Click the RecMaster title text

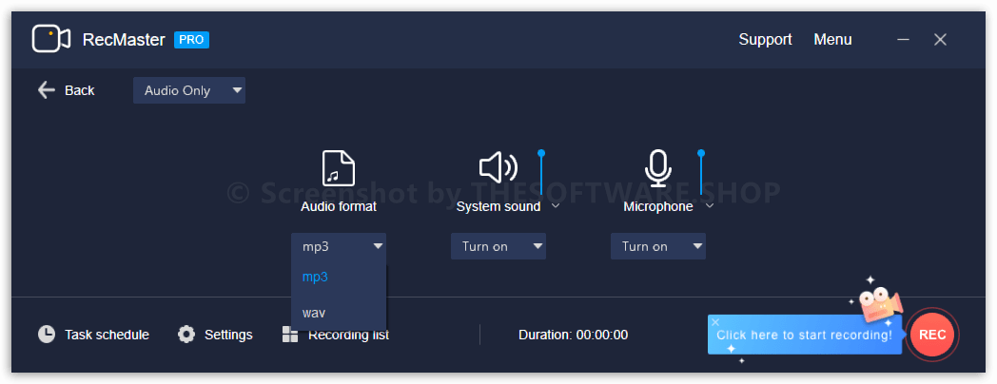pos(124,39)
